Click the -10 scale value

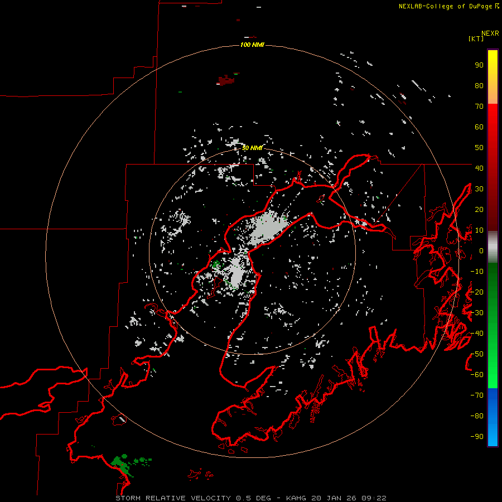pyautogui.click(x=477, y=271)
